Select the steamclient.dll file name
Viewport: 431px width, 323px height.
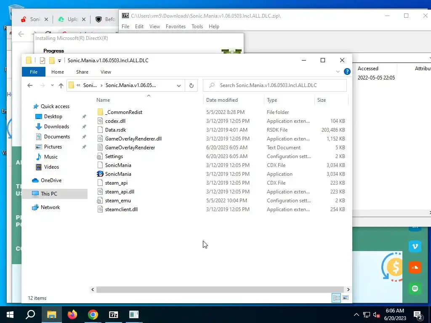(x=121, y=209)
